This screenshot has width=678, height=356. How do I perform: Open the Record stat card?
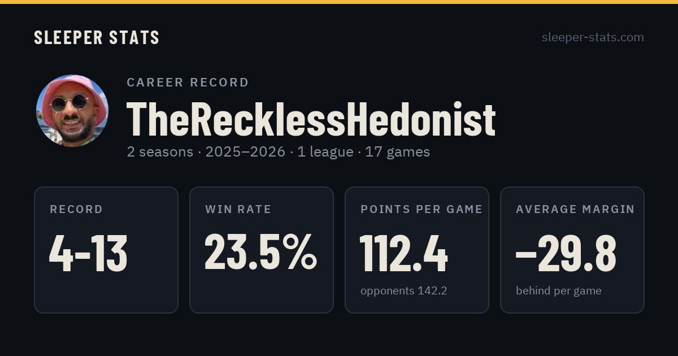point(106,250)
